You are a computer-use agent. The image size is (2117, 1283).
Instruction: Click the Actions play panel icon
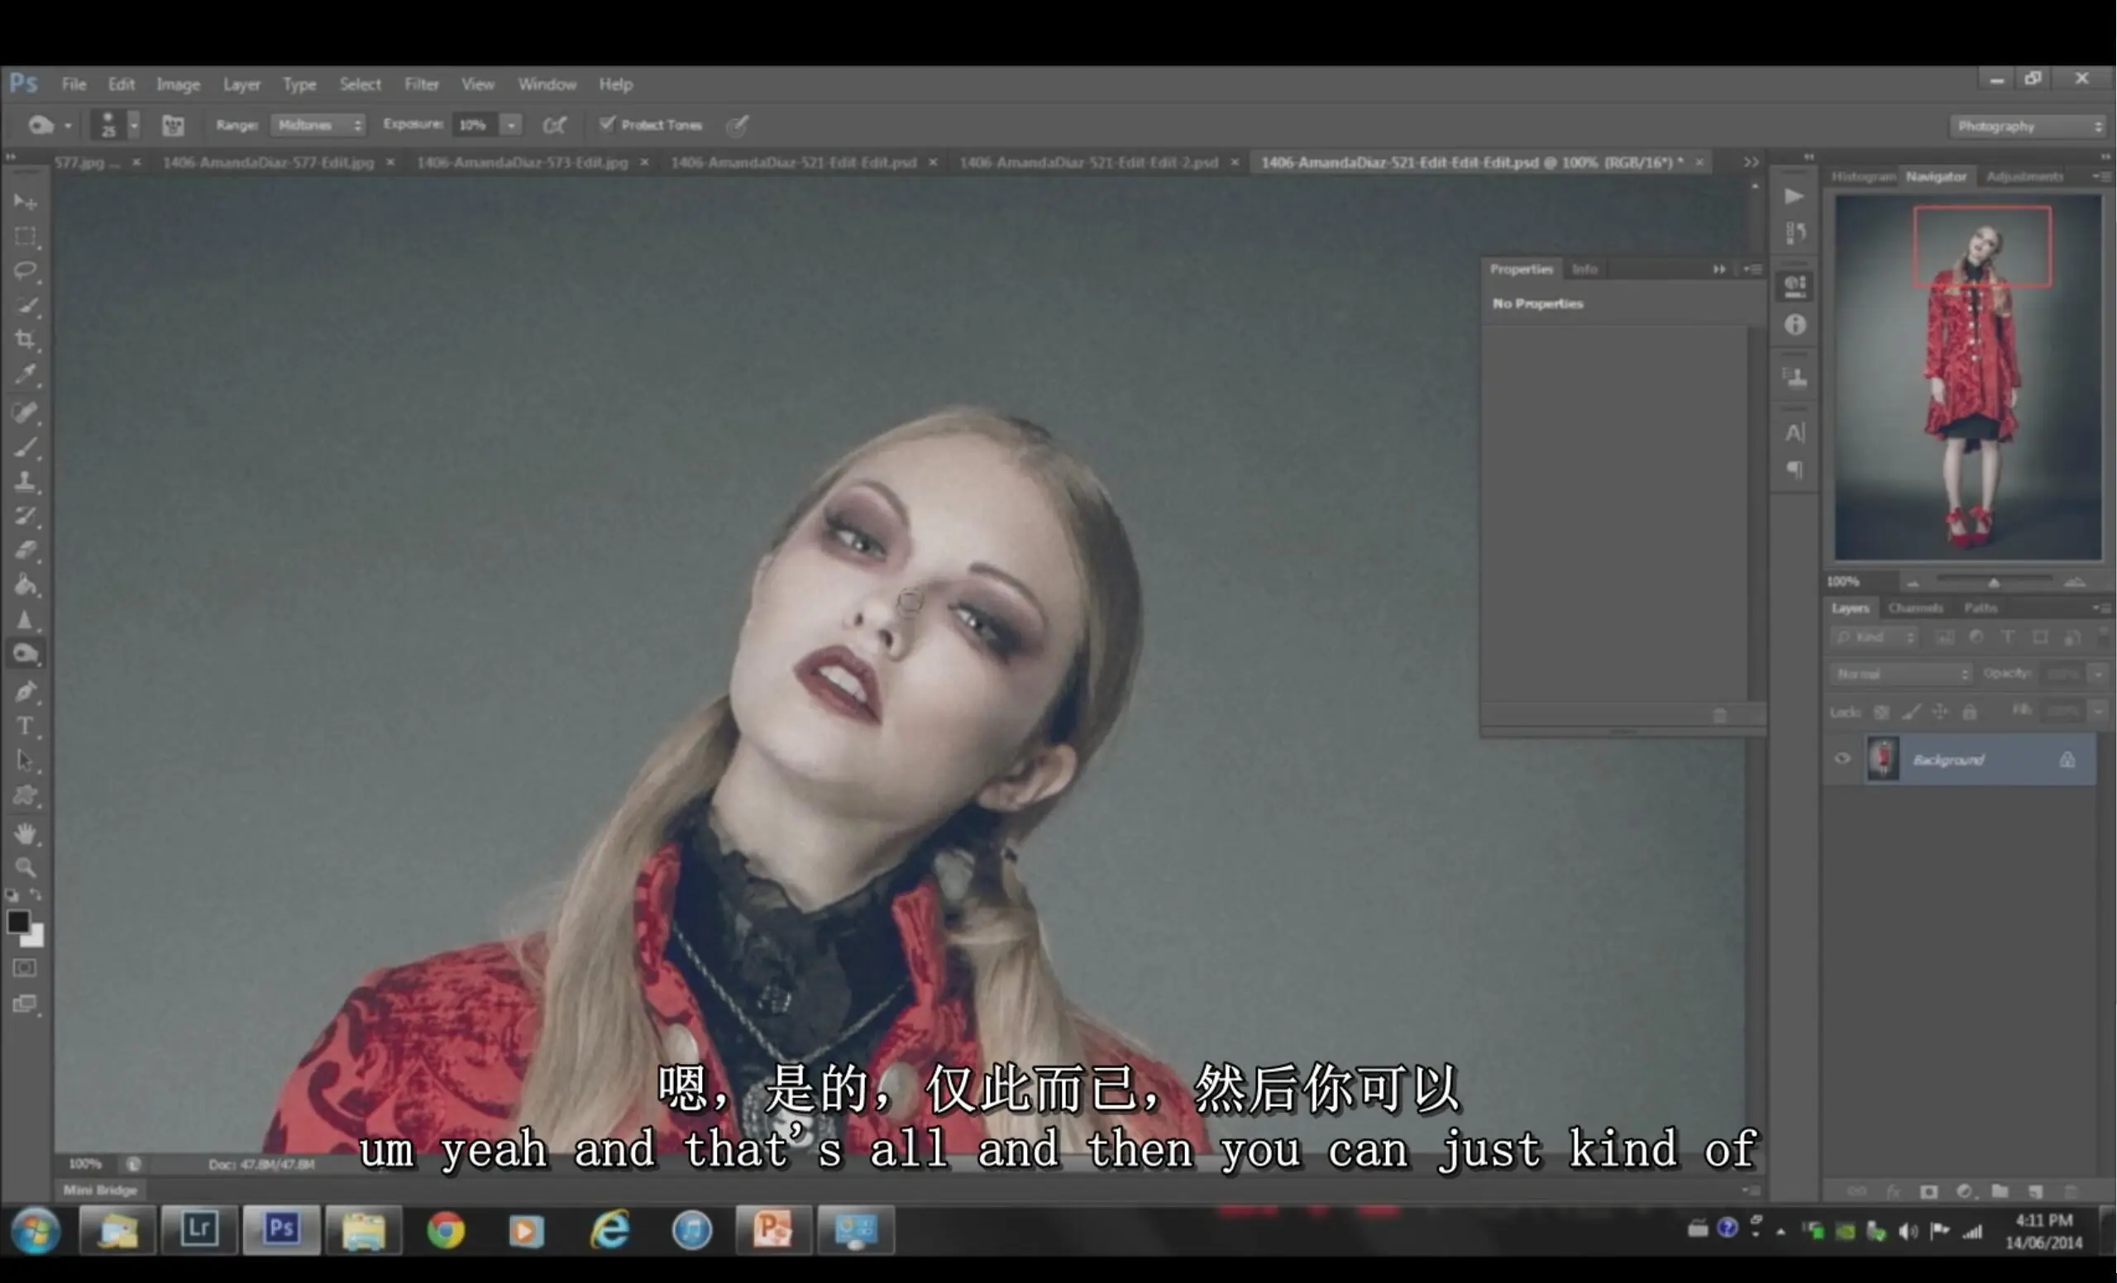pos(1794,197)
